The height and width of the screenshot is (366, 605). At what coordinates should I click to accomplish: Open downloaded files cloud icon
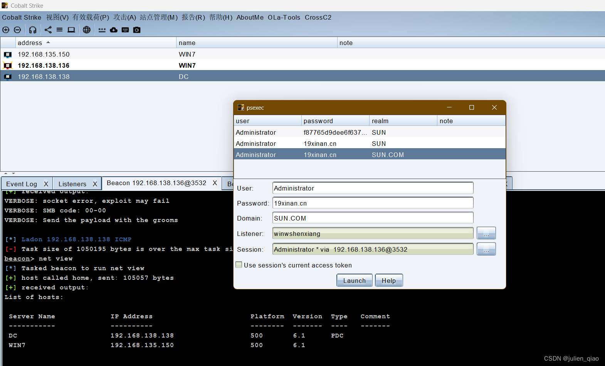pos(114,30)
